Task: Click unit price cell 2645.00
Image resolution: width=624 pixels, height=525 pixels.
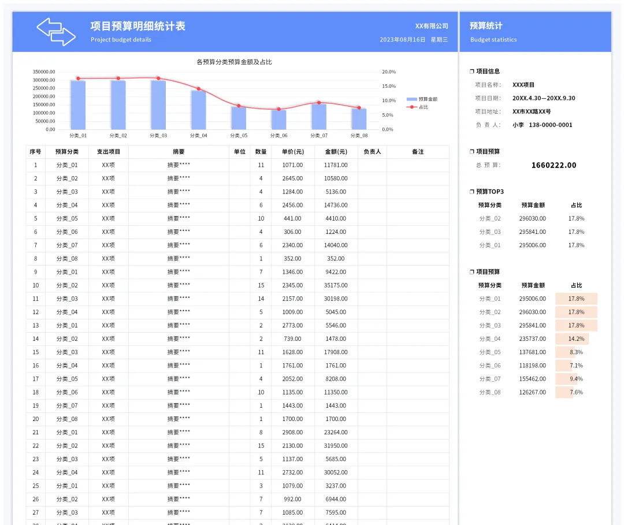Action: 292,178
